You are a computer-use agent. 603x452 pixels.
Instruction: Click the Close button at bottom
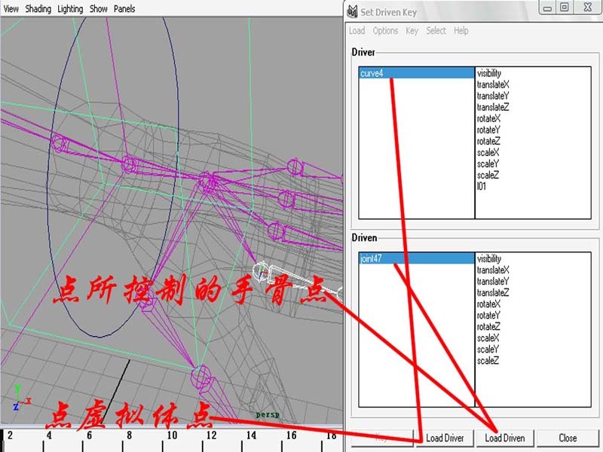tap(568, 438)
